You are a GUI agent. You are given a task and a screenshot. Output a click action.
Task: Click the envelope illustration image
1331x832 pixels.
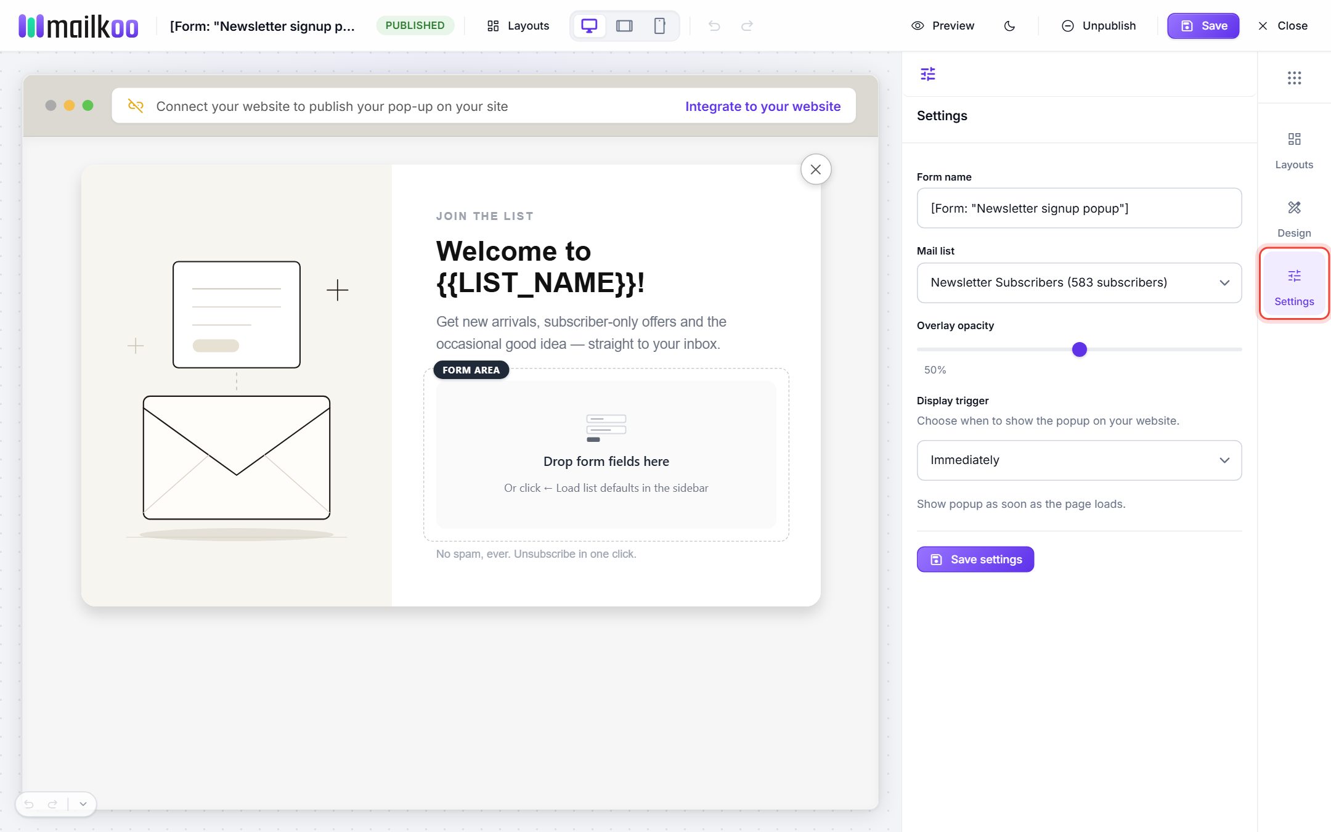(237, 399)
